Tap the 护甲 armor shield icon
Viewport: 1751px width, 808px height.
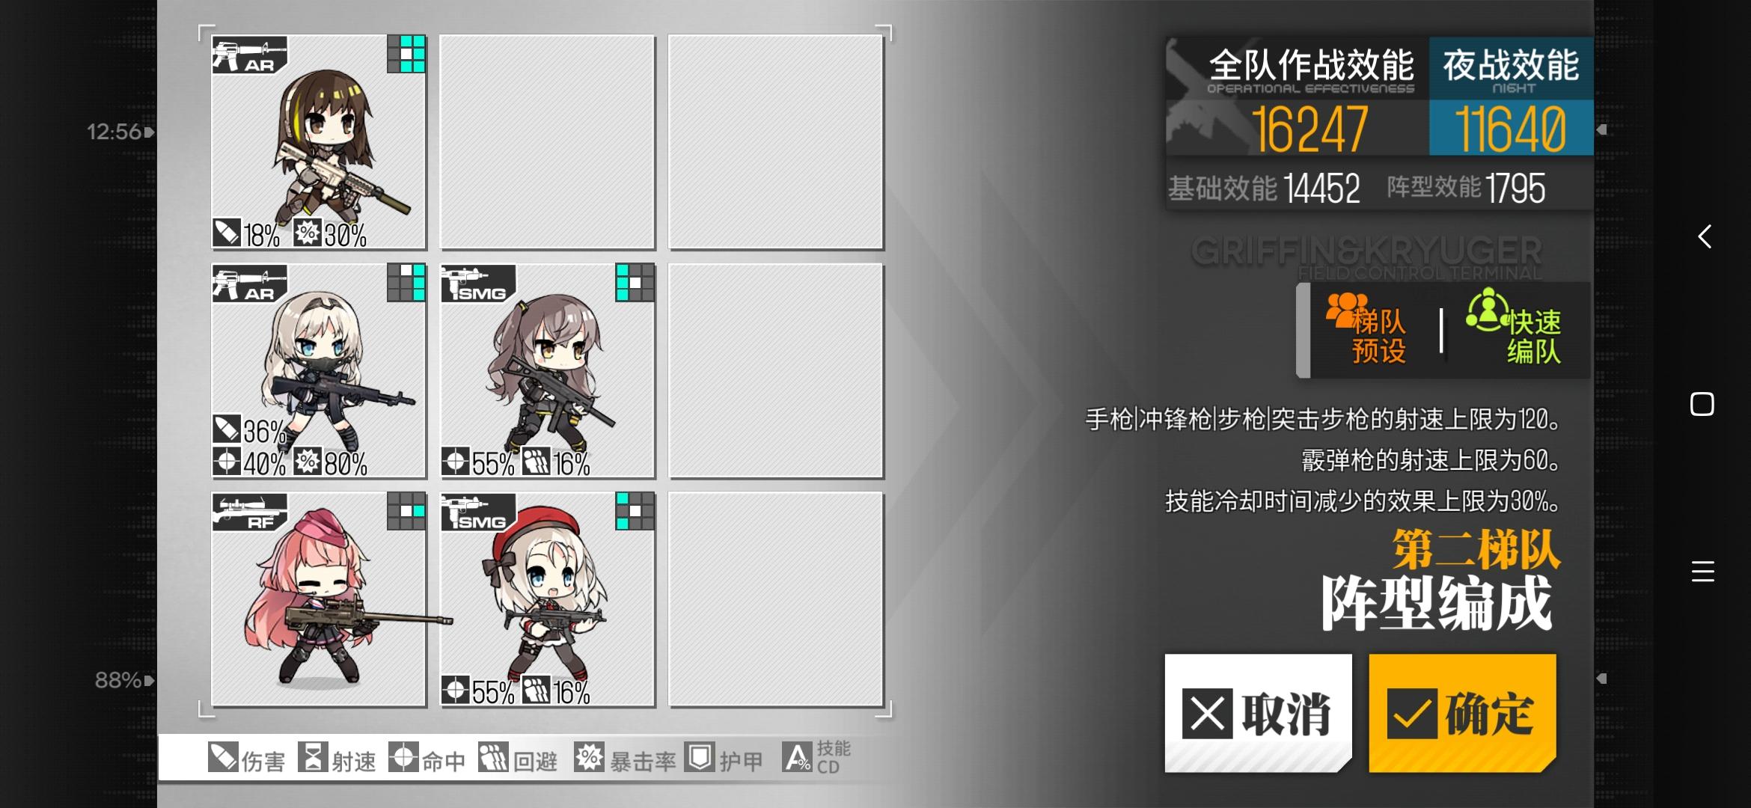click(x=700, y=757)
